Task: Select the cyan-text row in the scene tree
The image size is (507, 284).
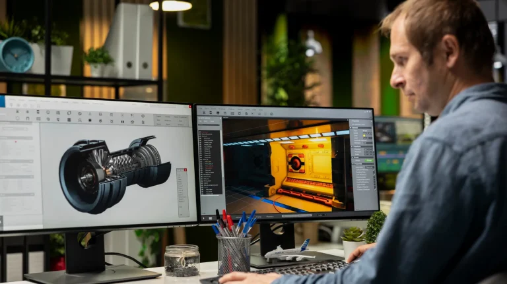Action: pyautogui.click(x=209, y=164)
